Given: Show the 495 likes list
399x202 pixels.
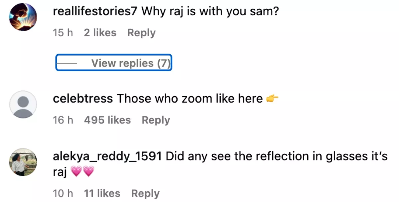Looking at the screenshot, I should 107,120.
